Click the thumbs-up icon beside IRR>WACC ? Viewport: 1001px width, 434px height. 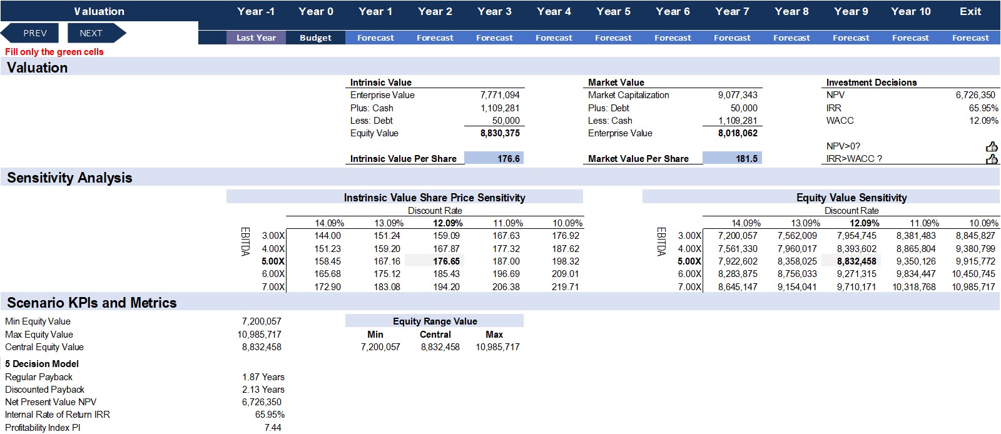[992, 159]
